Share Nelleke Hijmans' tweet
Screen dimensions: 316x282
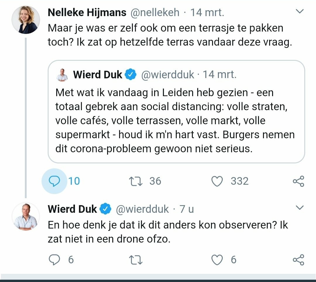(298, 181)
